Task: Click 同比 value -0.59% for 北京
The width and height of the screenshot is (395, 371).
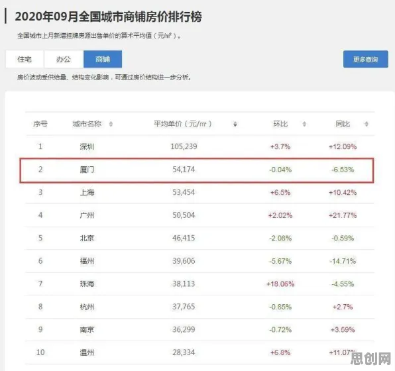Action: [343, 238]
